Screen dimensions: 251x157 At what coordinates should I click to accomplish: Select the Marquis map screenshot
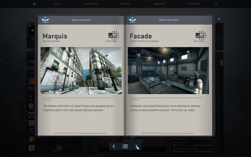point(81,71)
